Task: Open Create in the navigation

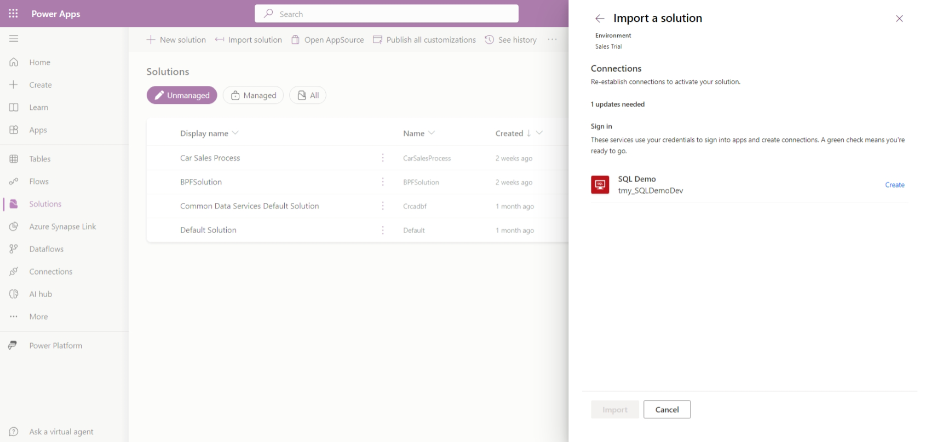Action: pyautogui.click(x=41, y=85)
